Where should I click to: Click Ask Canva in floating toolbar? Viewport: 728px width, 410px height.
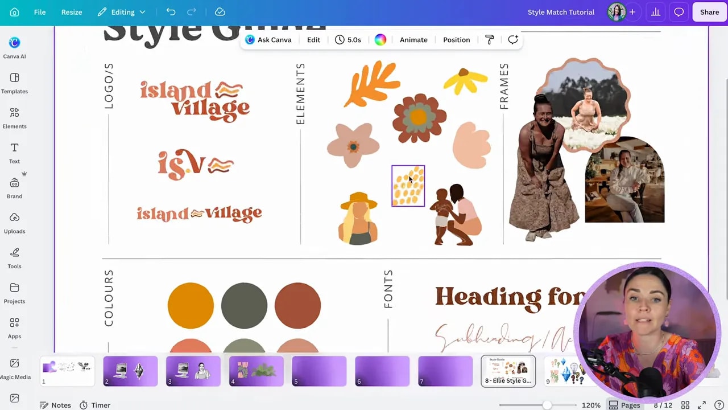point(268,40)
